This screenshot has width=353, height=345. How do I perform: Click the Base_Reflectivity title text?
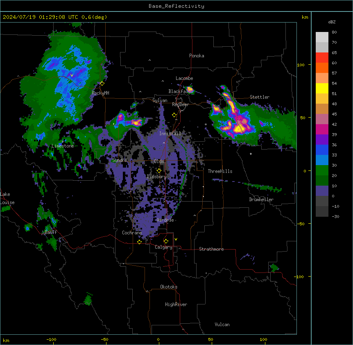tap(176, 6)
